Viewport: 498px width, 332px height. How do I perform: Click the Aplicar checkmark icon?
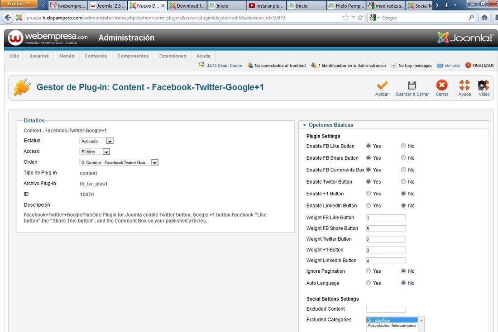(x=382, y=85)
